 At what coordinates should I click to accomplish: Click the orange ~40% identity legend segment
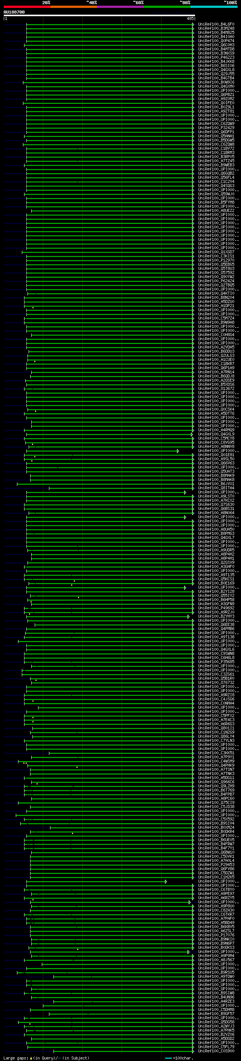(x=74, y=7)
